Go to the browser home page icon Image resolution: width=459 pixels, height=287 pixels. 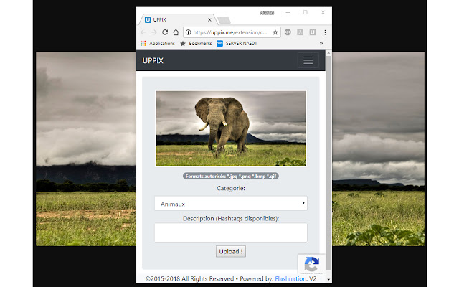pos(176,32)
